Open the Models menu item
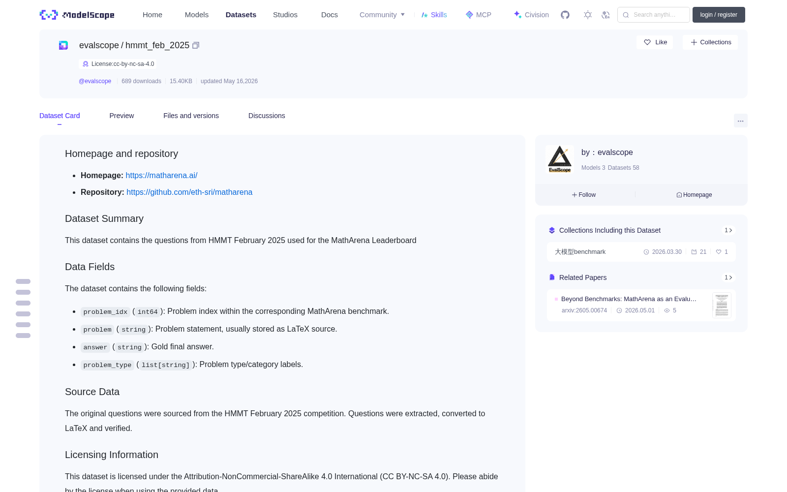Viewport: 787px width, 492px height. (x=197, y=15)
